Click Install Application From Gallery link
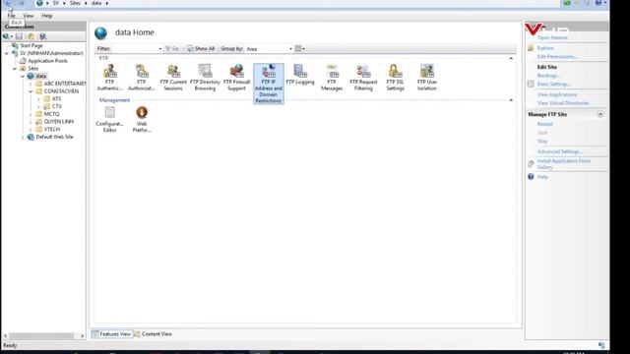 564,164
